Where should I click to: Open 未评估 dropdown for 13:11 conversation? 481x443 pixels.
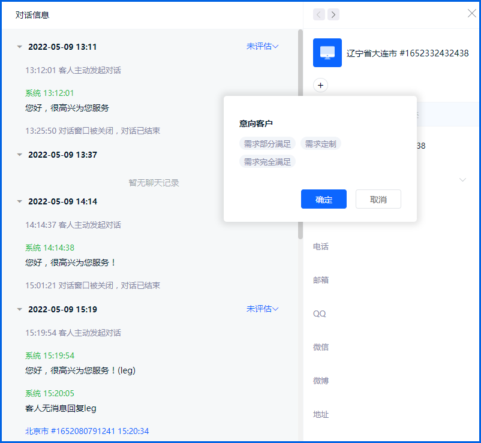click(262, 46)
